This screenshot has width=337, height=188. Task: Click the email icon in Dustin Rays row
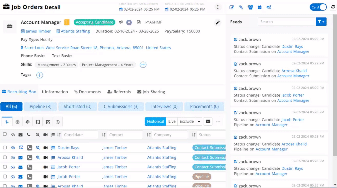tap(21, 147)
